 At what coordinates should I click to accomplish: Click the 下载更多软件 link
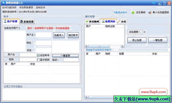coord(120,13)
